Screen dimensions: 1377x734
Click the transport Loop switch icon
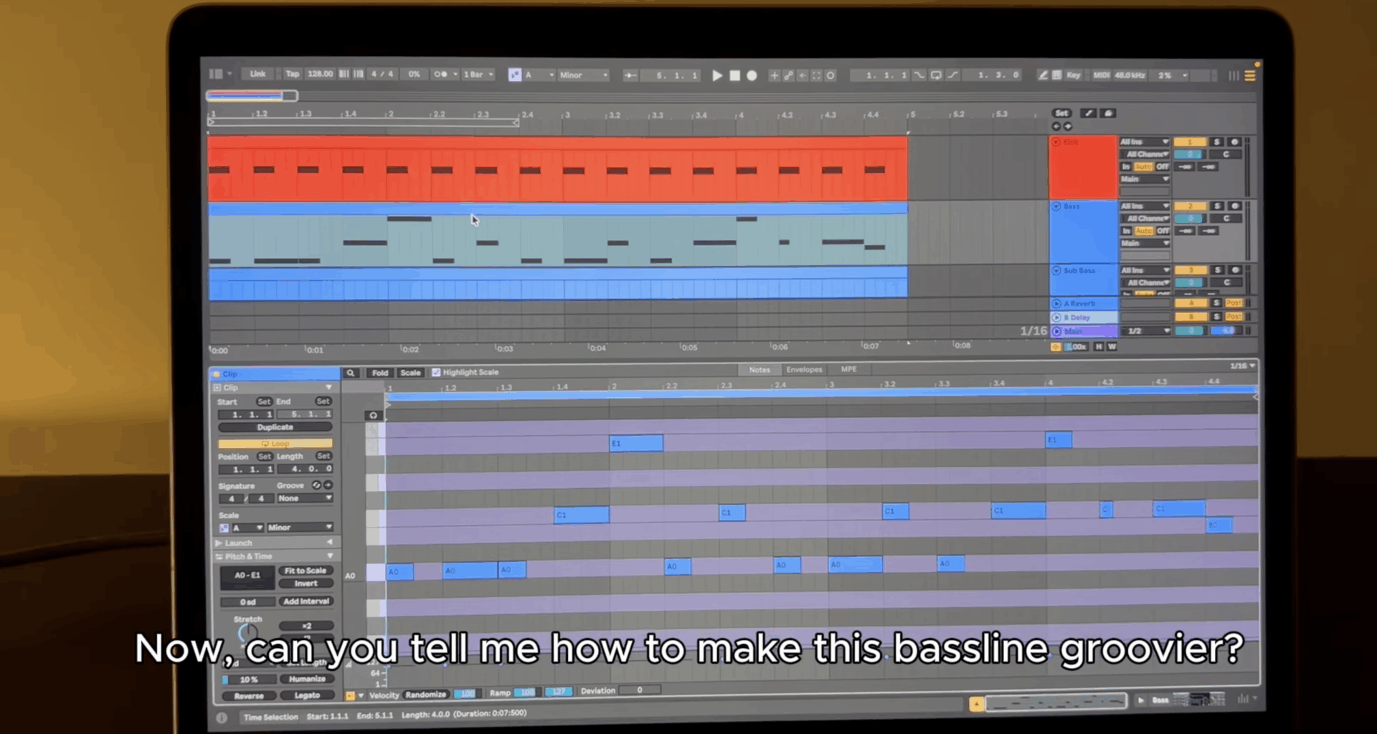pos(937,75)
